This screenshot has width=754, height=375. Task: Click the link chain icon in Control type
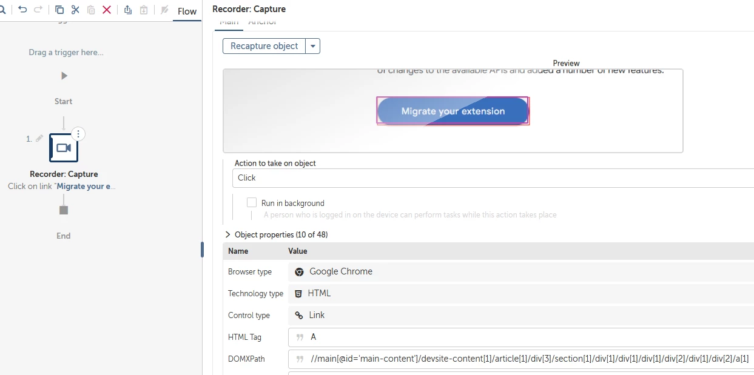299,315
